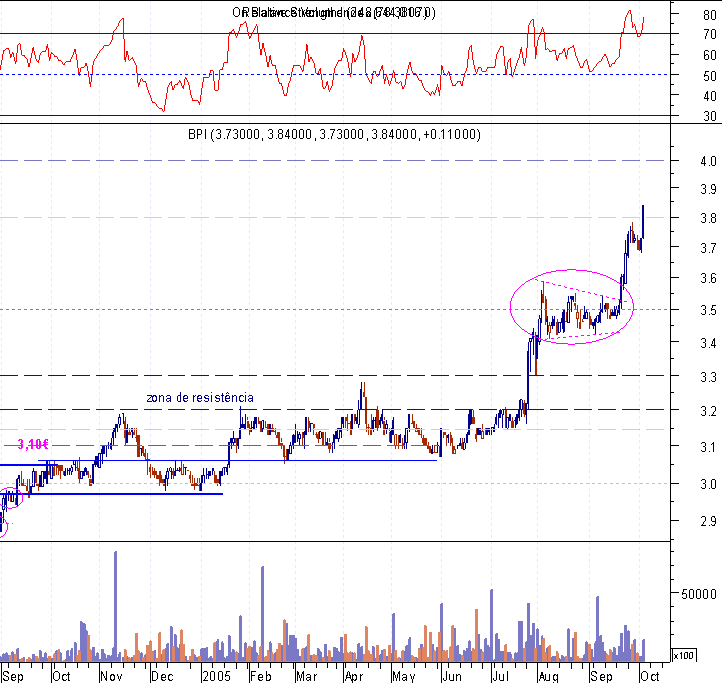Click the 3.3 price axis label

coord(708,377)
